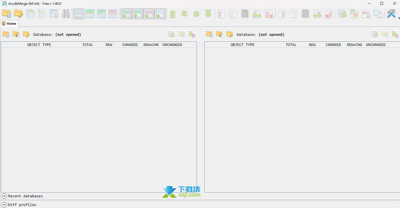Click right panel OBJECT TYPE column header
The height and width of the screenshot is (208, 400).
pyautogui.click(x=243, y=45)
